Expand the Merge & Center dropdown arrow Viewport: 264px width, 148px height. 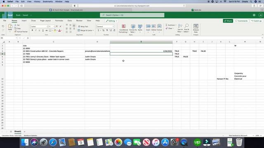(x=93, y=30)
